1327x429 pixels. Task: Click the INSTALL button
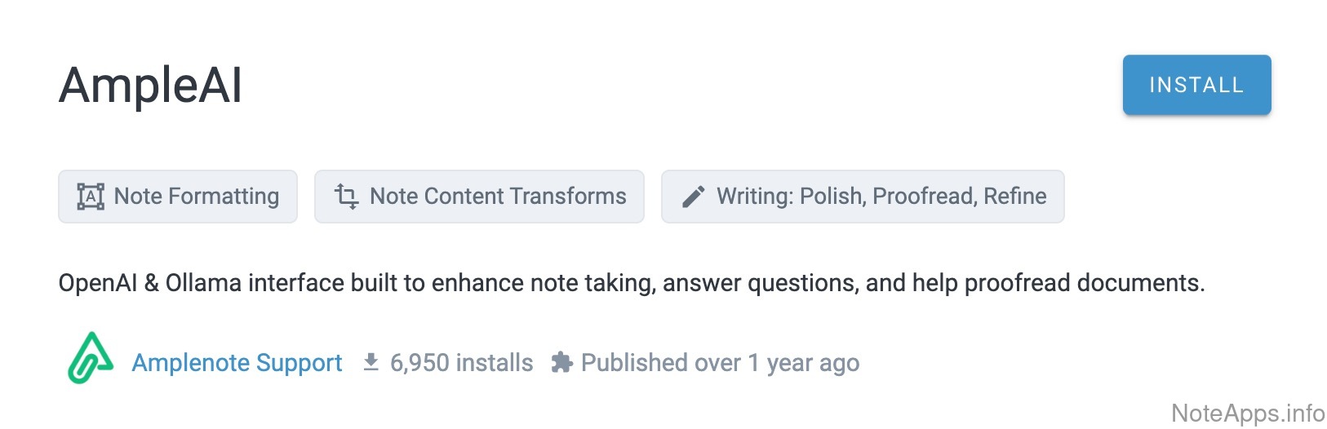1196,85
